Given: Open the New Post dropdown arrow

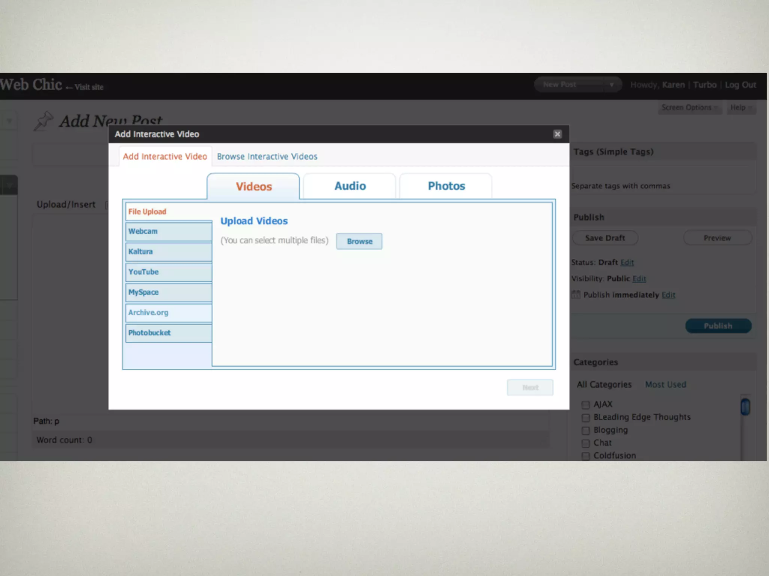Looking at the screenshot, I should tap(611, 85).
